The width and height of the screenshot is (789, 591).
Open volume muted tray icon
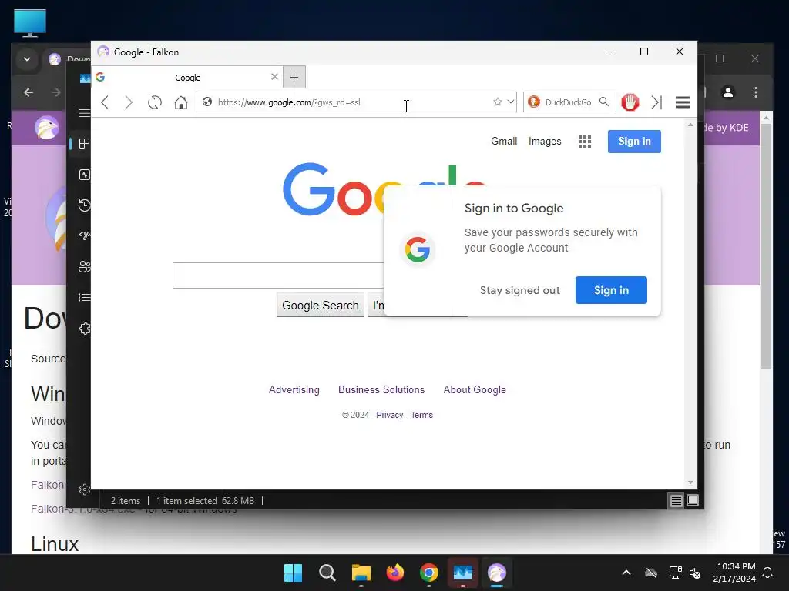696,573
